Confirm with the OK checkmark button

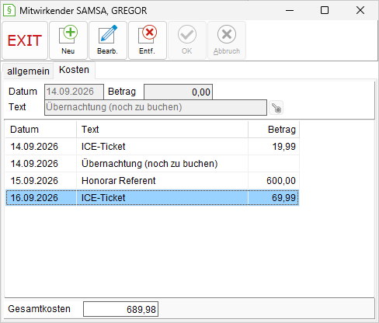(187, 40)
